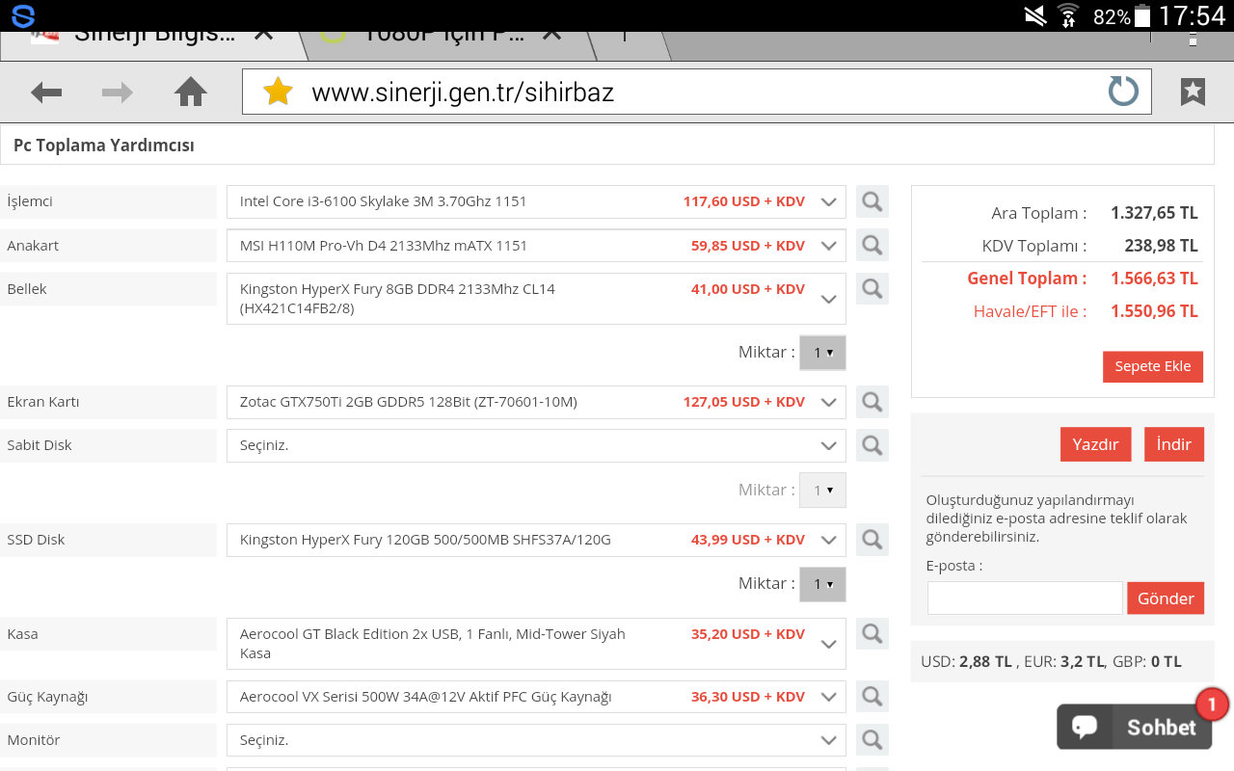Viewport: 1234px width, 771px height.
Task: Click the Pc Toplama Yardımcısı heading
Action: (104, 146)
